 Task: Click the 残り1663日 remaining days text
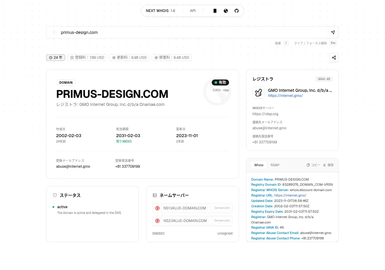(x=124, y=141)
